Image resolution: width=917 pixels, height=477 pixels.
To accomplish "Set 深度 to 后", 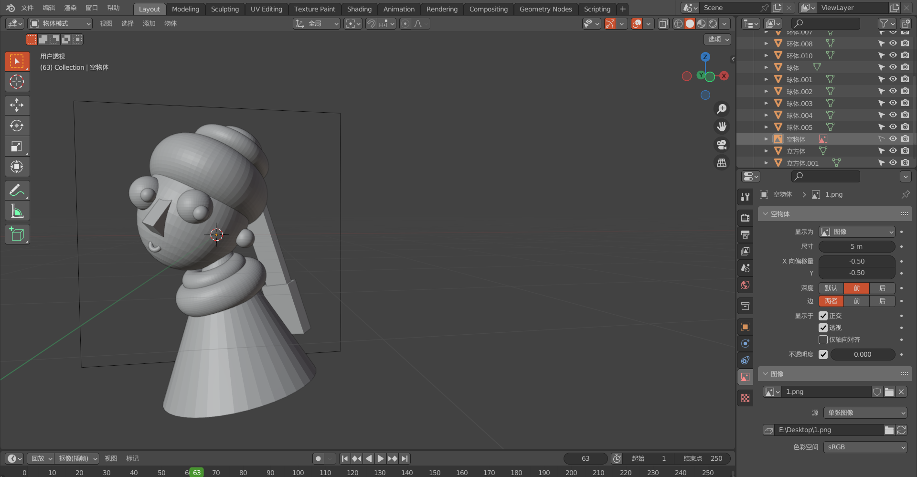I will (882, 288).
